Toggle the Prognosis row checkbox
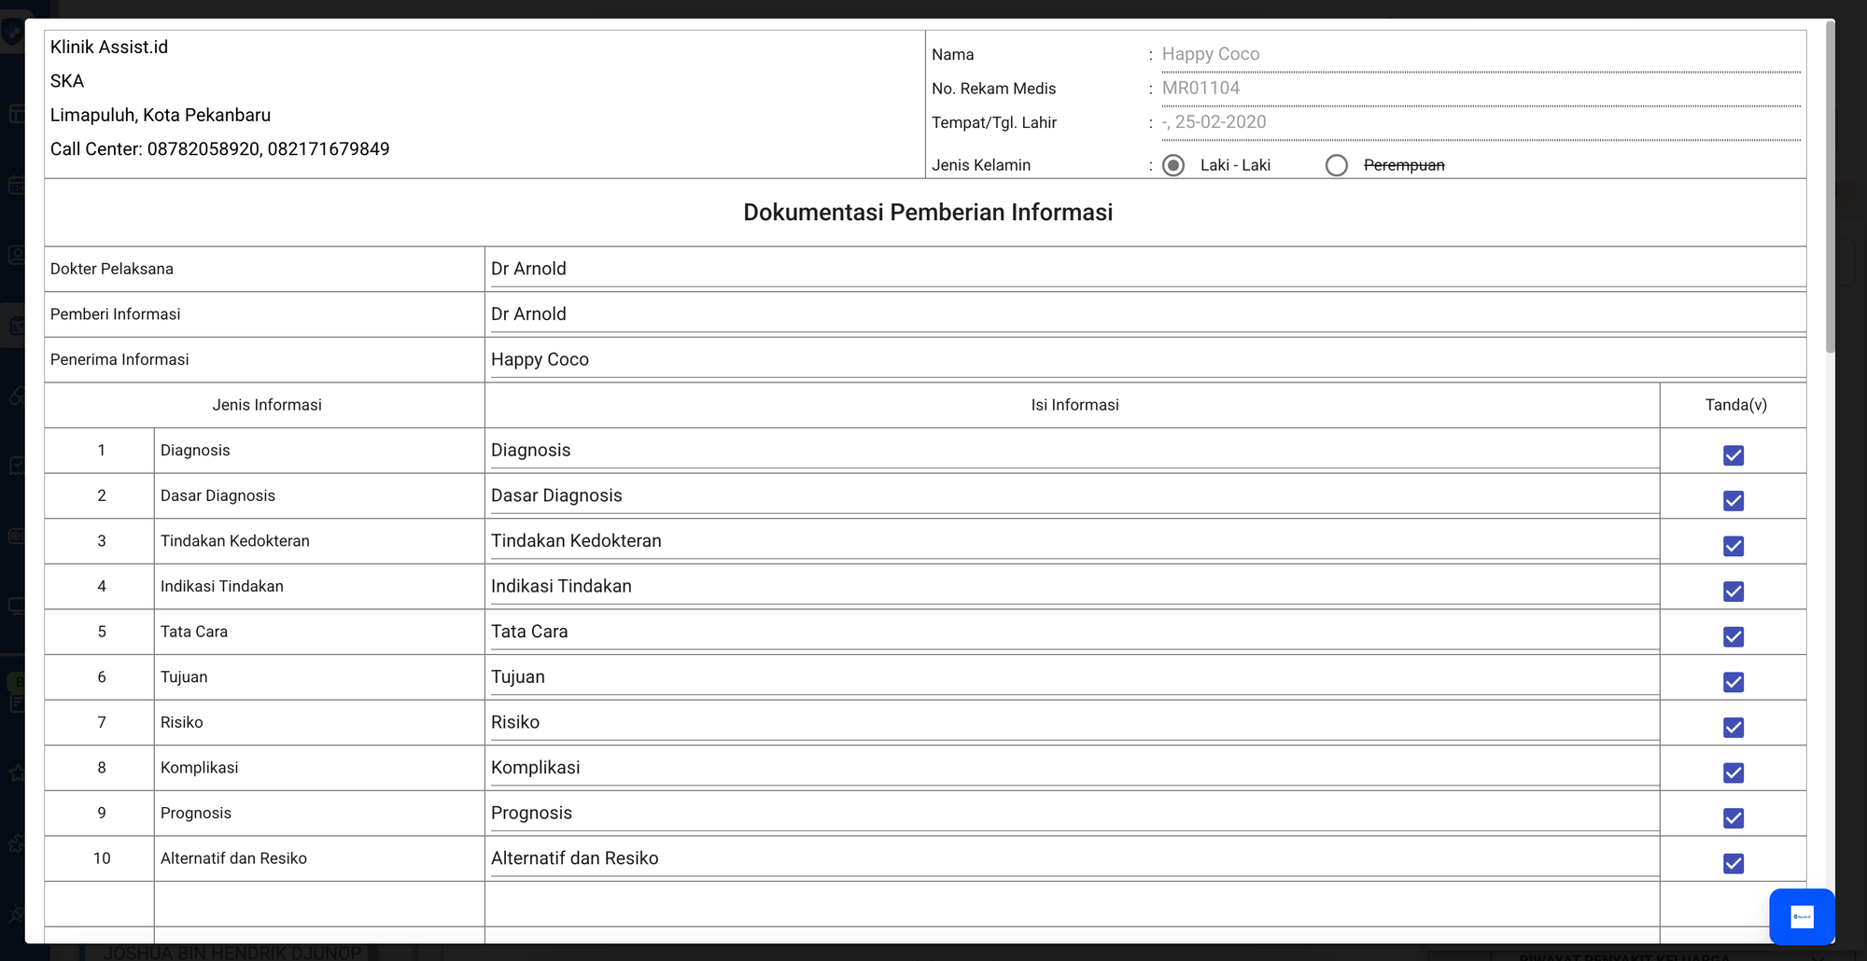Image resolution: width=1867 pixels, height=961 pixels. 1733,818
